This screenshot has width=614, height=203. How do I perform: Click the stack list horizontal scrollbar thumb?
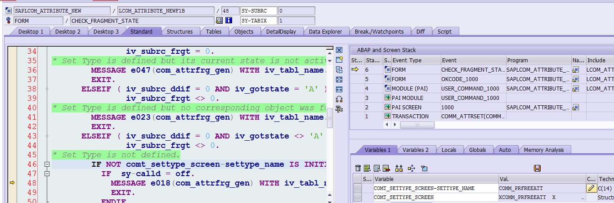[418, 125]
